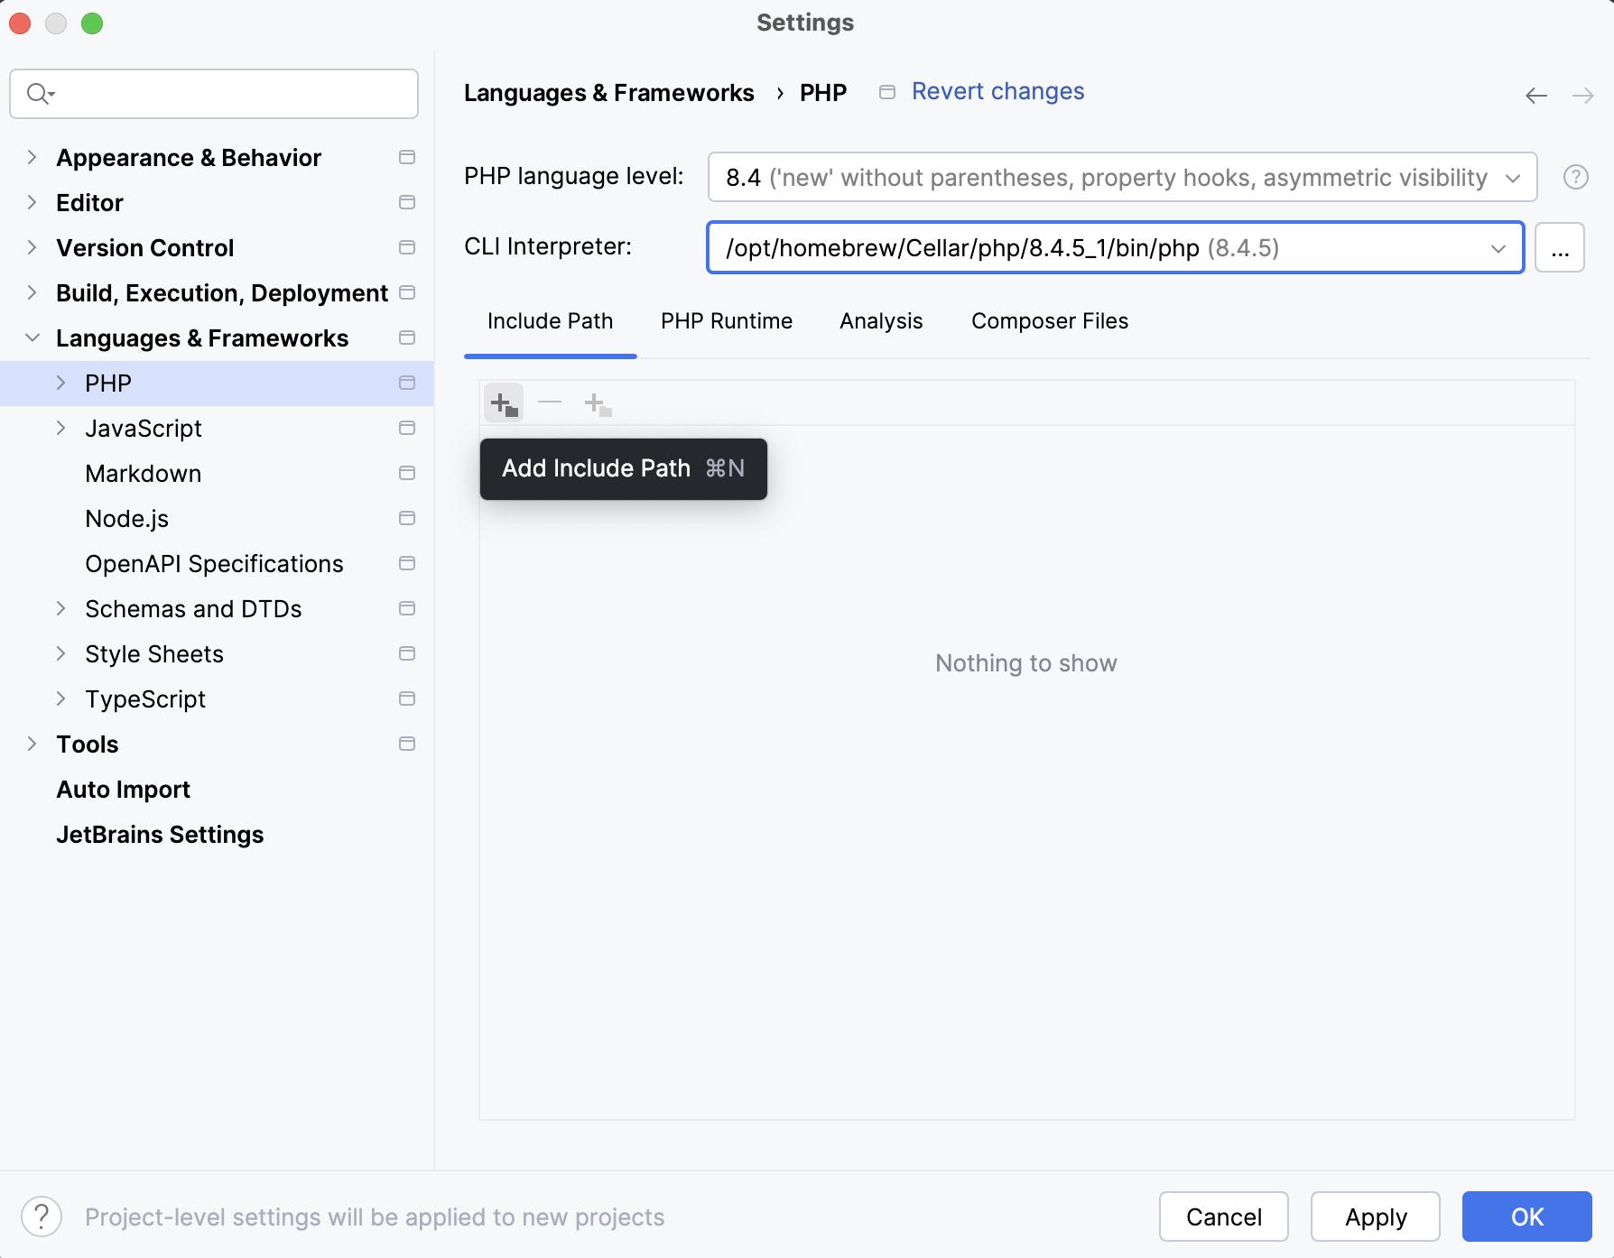Click the help icon next to PHP language level
The height and width of the screenshot is (1258, 1614).
point(1576,177)
